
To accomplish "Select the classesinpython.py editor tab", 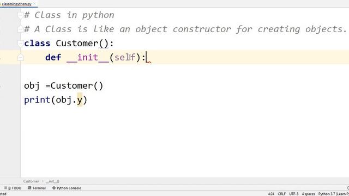I will tap(17, 4).
